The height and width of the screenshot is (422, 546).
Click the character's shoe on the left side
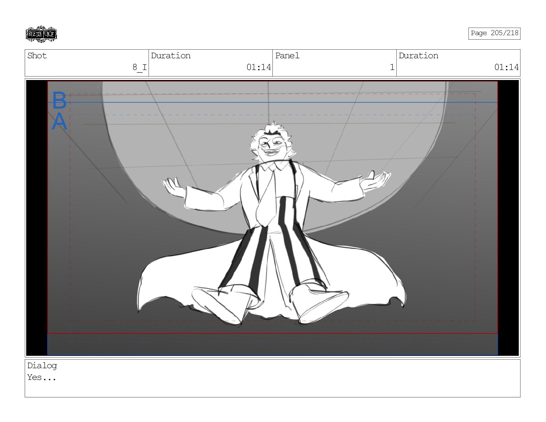217,303
